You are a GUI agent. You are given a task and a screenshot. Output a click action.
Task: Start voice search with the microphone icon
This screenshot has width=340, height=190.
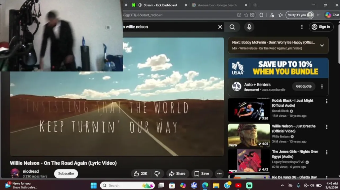[x=249, y=27]
